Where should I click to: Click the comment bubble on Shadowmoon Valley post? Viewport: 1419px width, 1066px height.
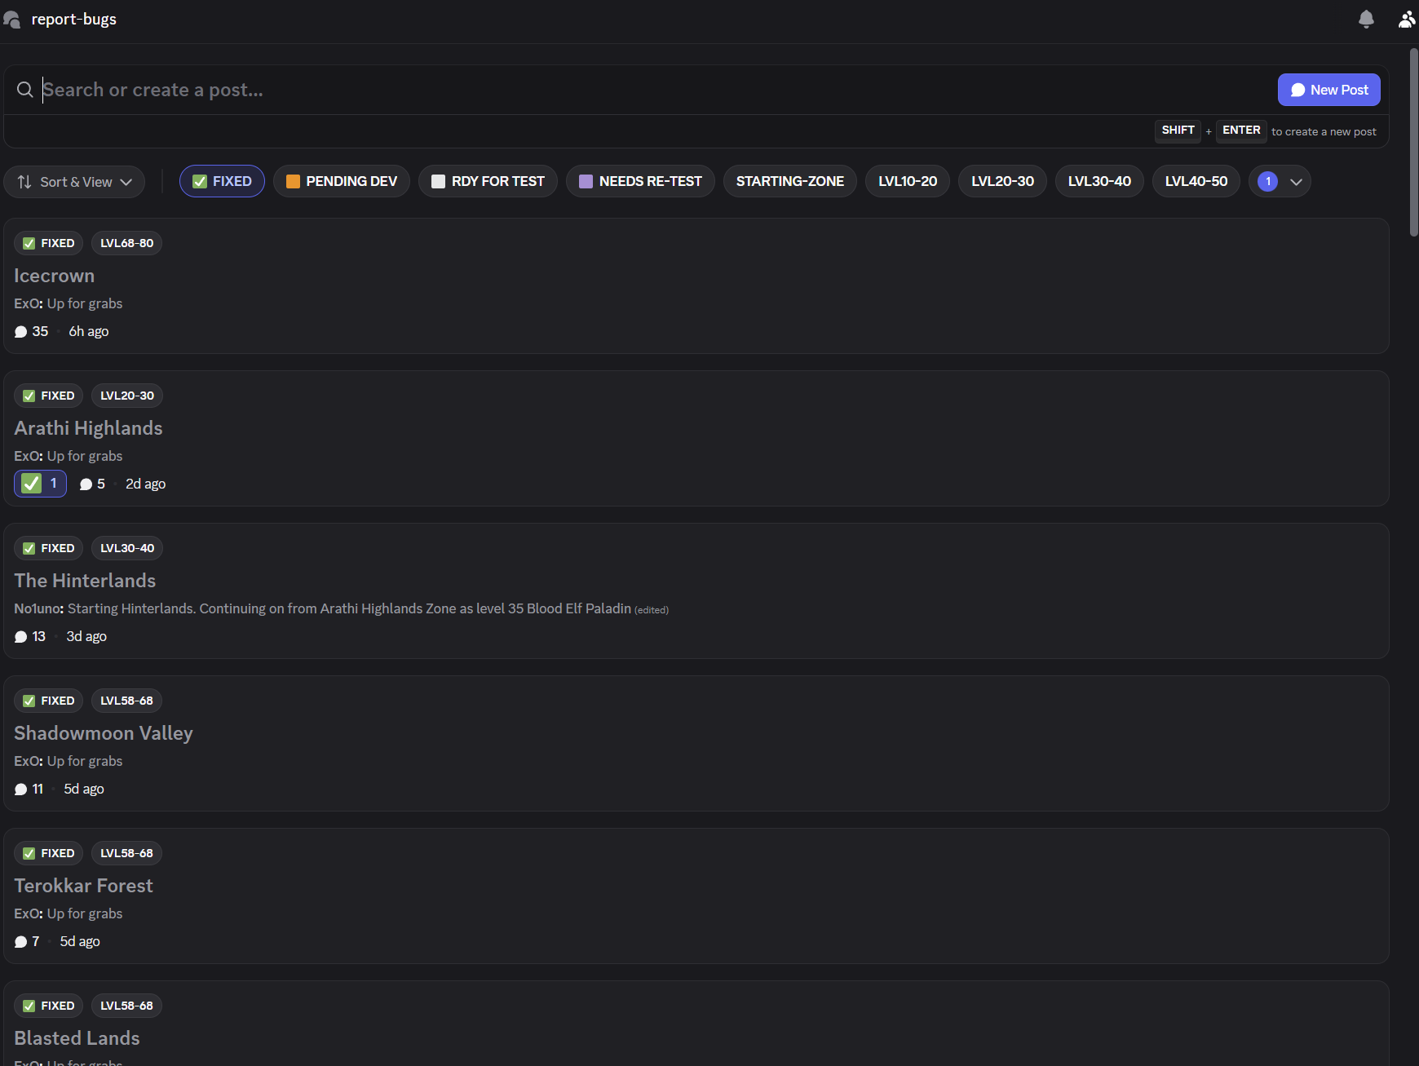pos(21,790)
